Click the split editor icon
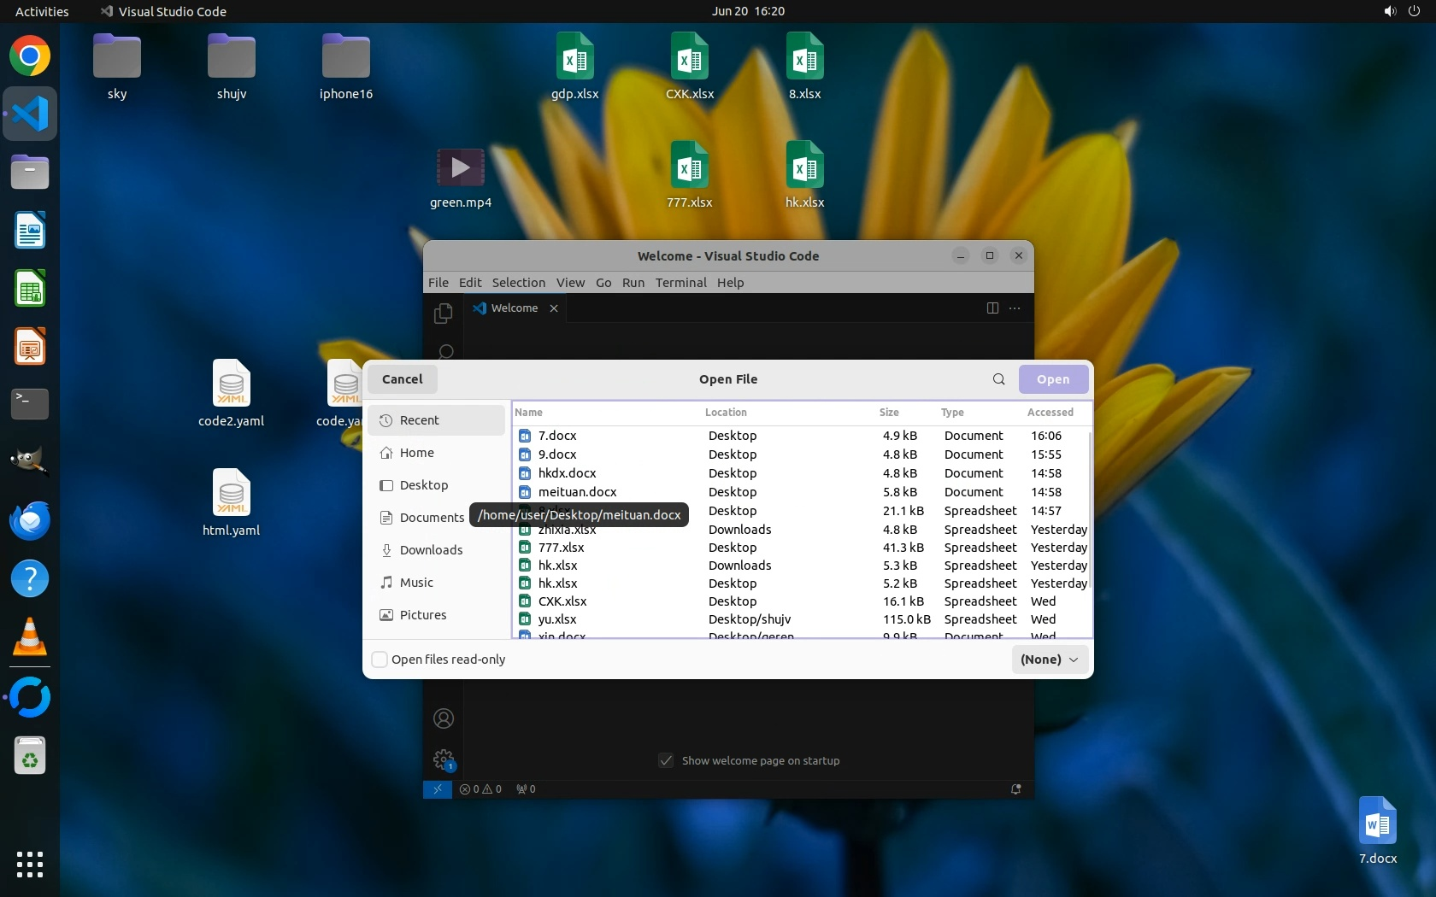This screenshot has height=897, width=1436. (992, 308)
